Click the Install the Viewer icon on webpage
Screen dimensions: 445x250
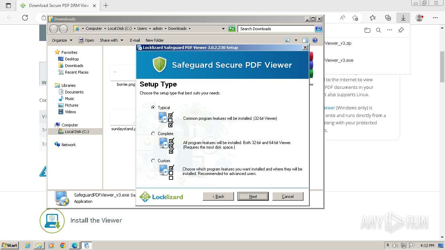pyautogui.click(x=52, y=221)
